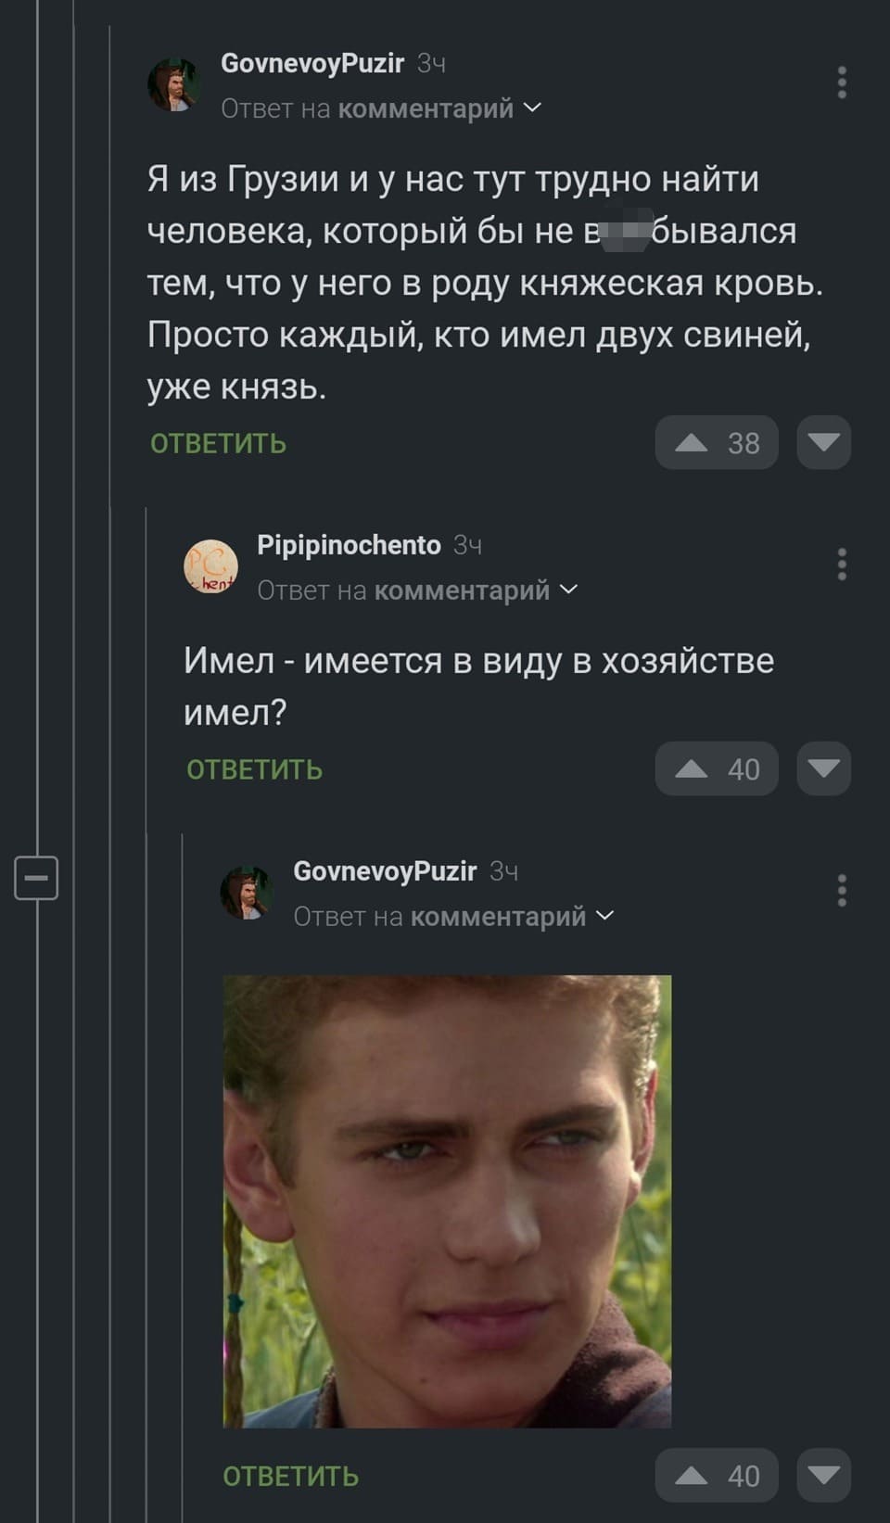
Task: Open three-dot menu on image reply comment
Action: (x=842, y=891)
